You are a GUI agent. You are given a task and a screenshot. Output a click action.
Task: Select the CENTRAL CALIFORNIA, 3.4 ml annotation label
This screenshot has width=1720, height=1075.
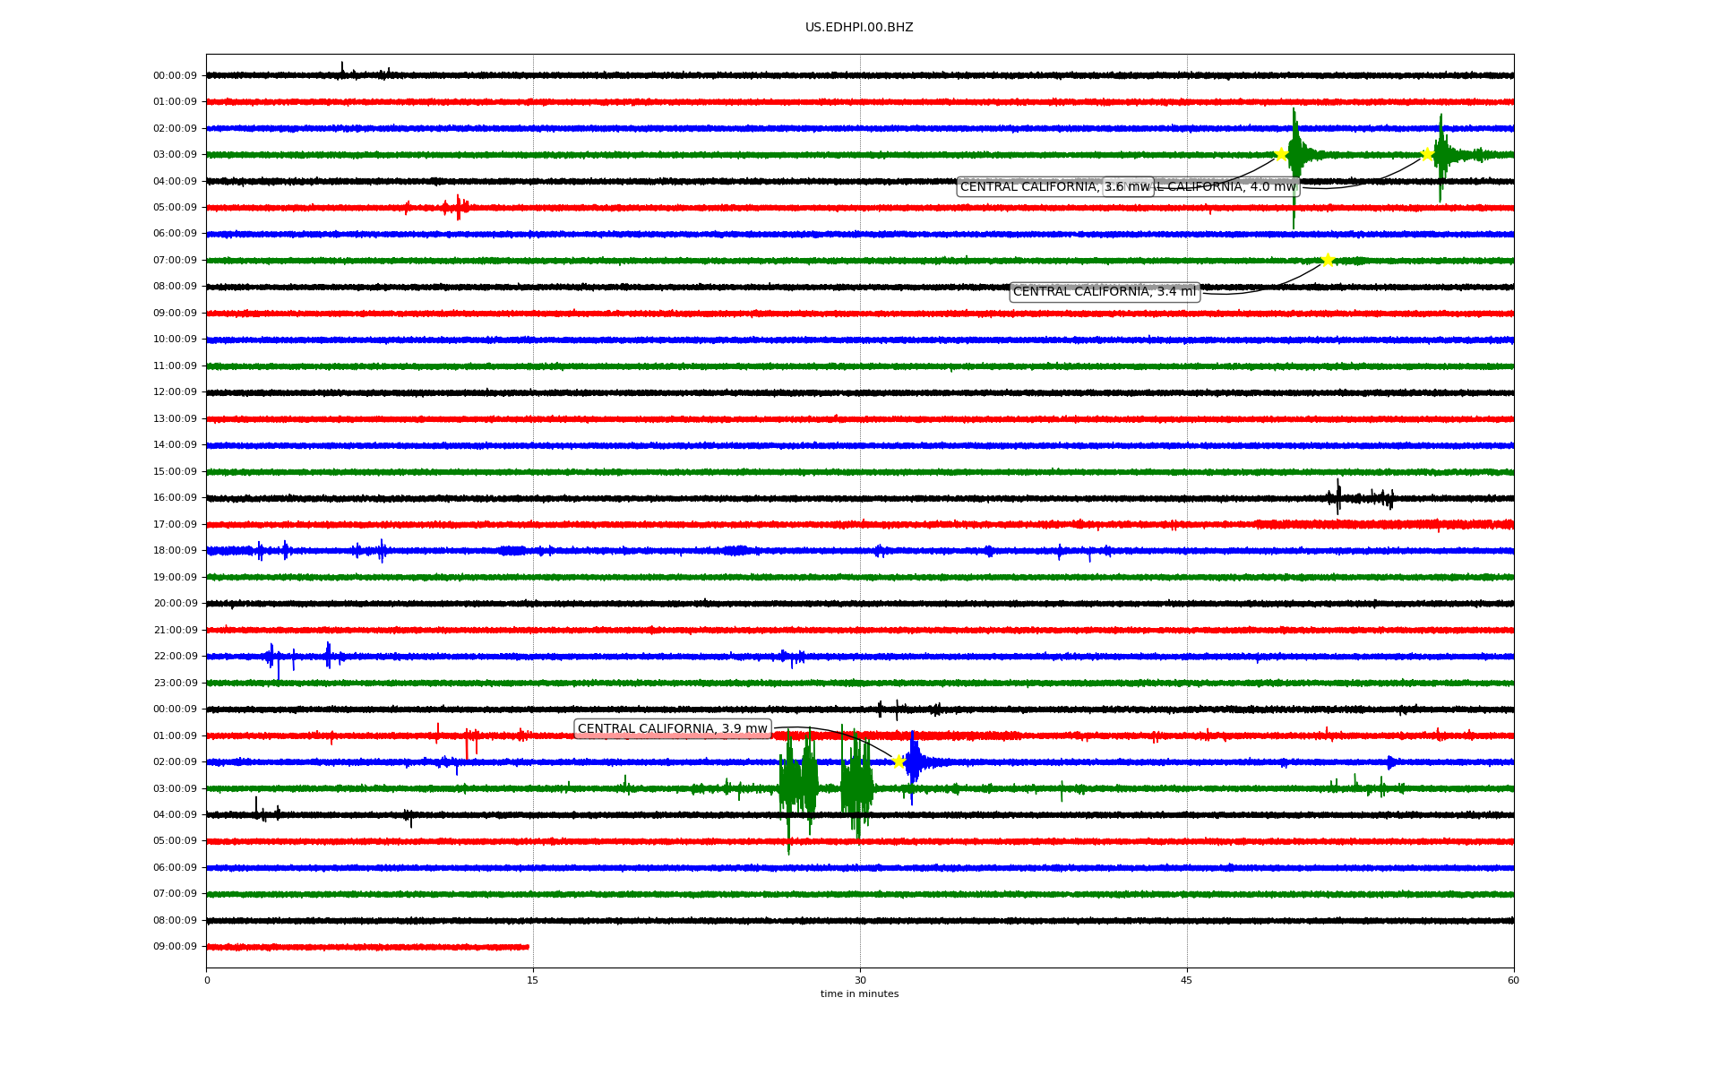click(x=1104, y=291)
